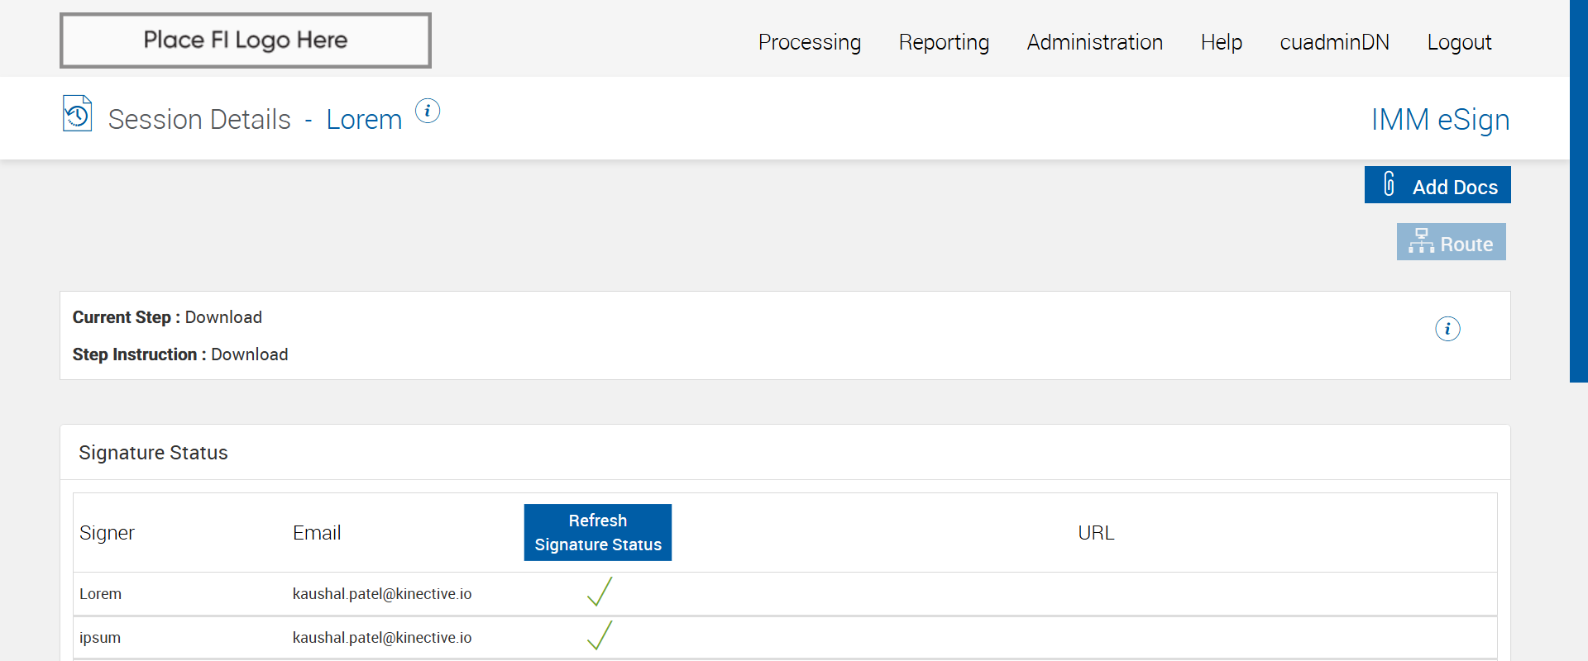
Task: Click the green checkmark for signer Lorem
Action: click(600, 592)
